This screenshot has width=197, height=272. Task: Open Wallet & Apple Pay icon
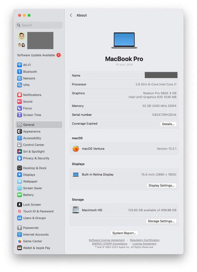tap(19, 248)
